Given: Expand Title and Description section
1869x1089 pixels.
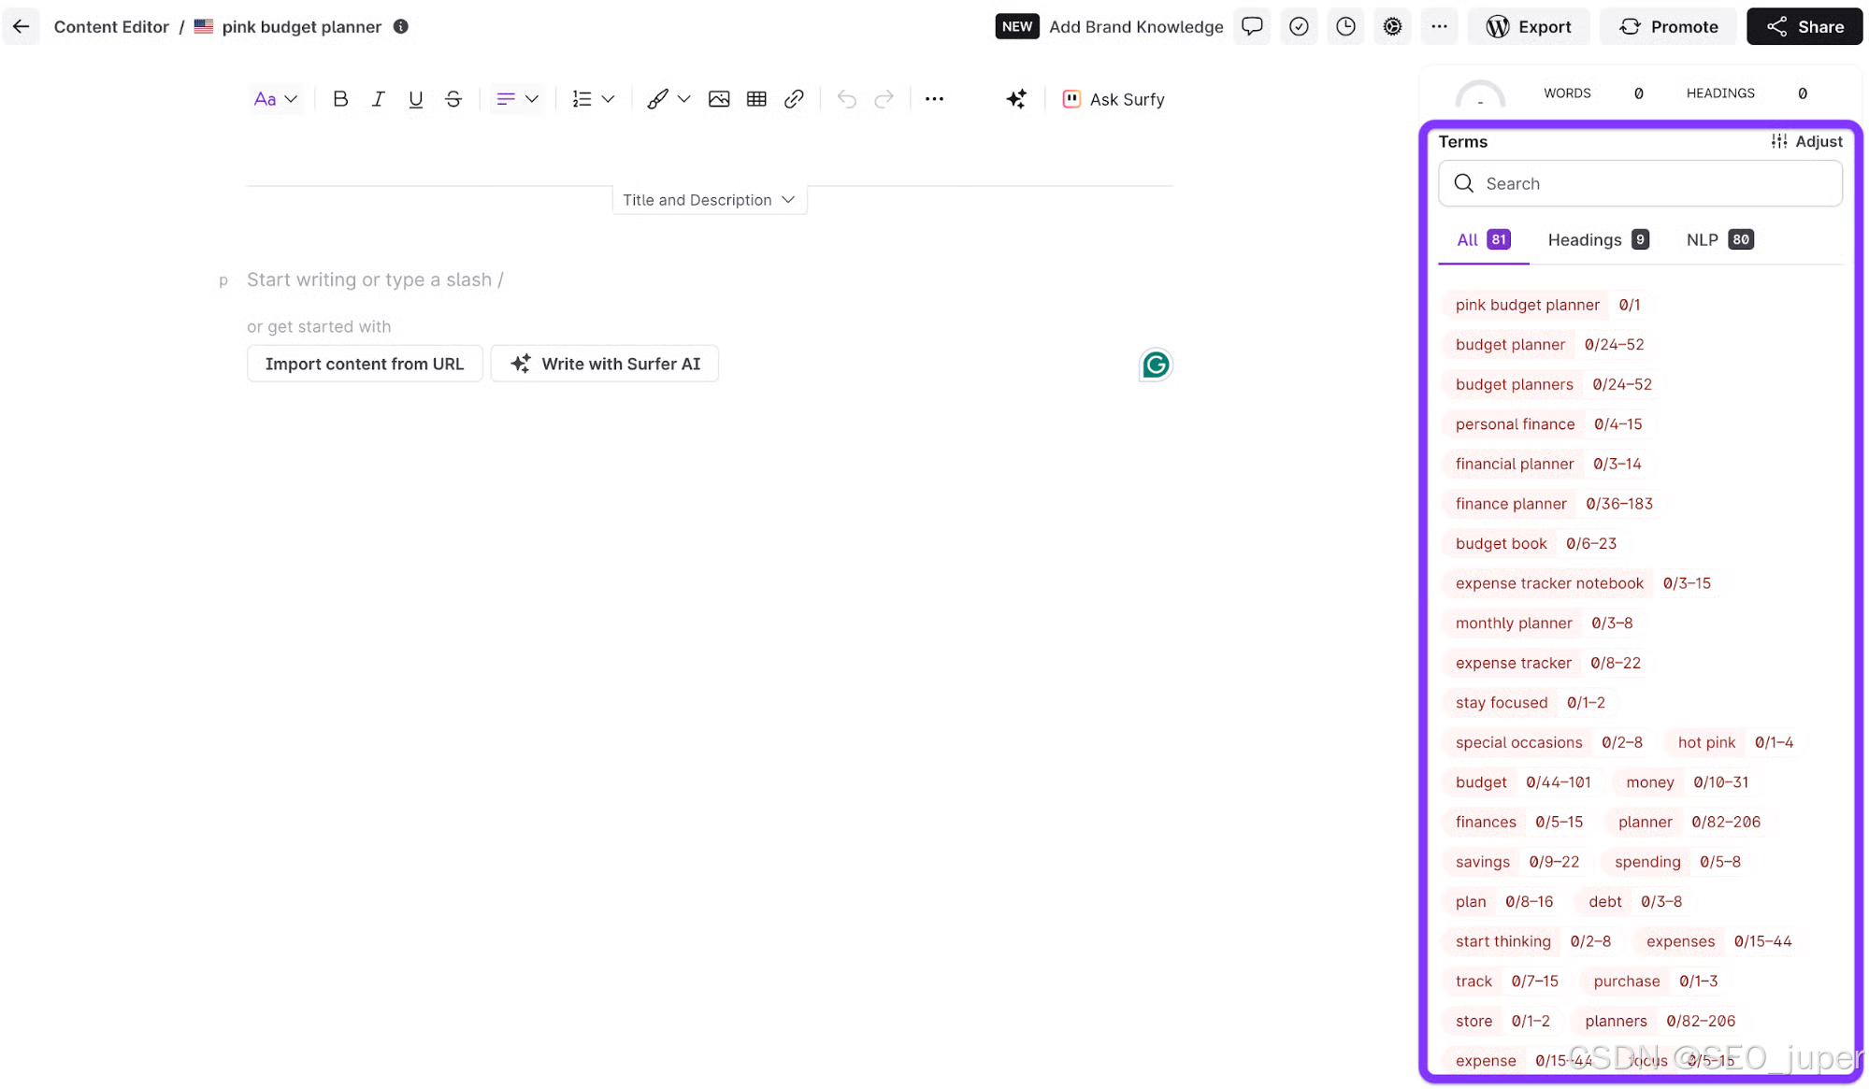Looking at the screenshot, I should (x=709, y=200).
